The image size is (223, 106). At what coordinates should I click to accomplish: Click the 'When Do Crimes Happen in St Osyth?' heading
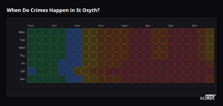click(53, 10)
